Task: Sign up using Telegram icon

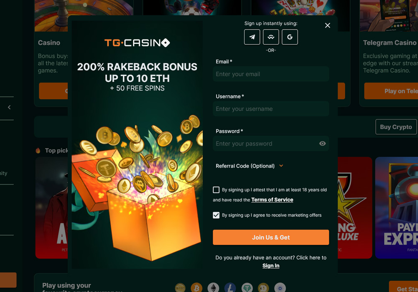Action: (252, 37)
